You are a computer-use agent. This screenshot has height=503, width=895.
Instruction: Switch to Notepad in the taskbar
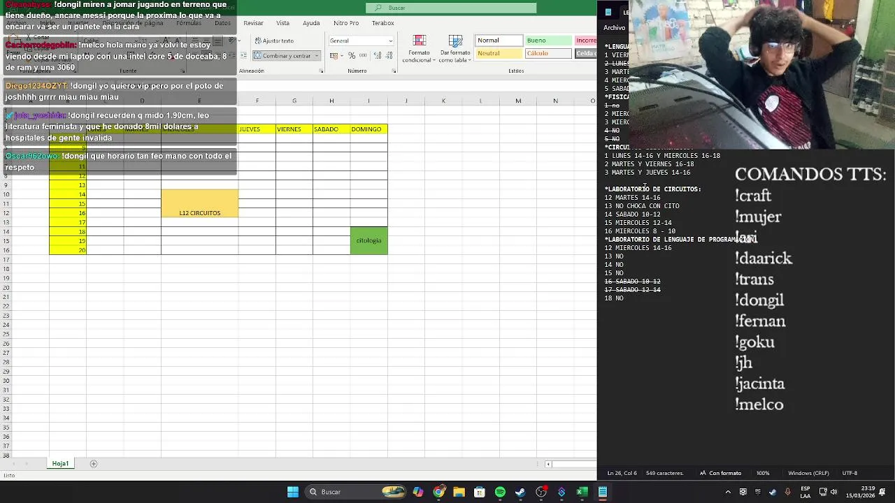point(602,492)
